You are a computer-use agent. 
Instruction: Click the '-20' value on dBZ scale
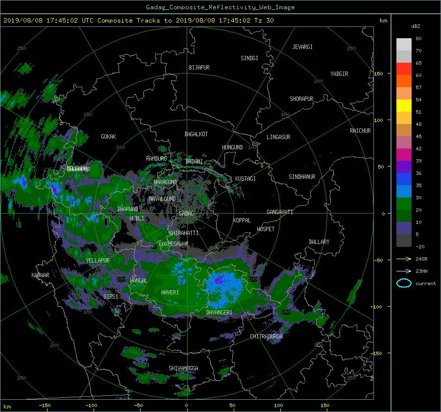pyautogui.click(x=420, y=246)
